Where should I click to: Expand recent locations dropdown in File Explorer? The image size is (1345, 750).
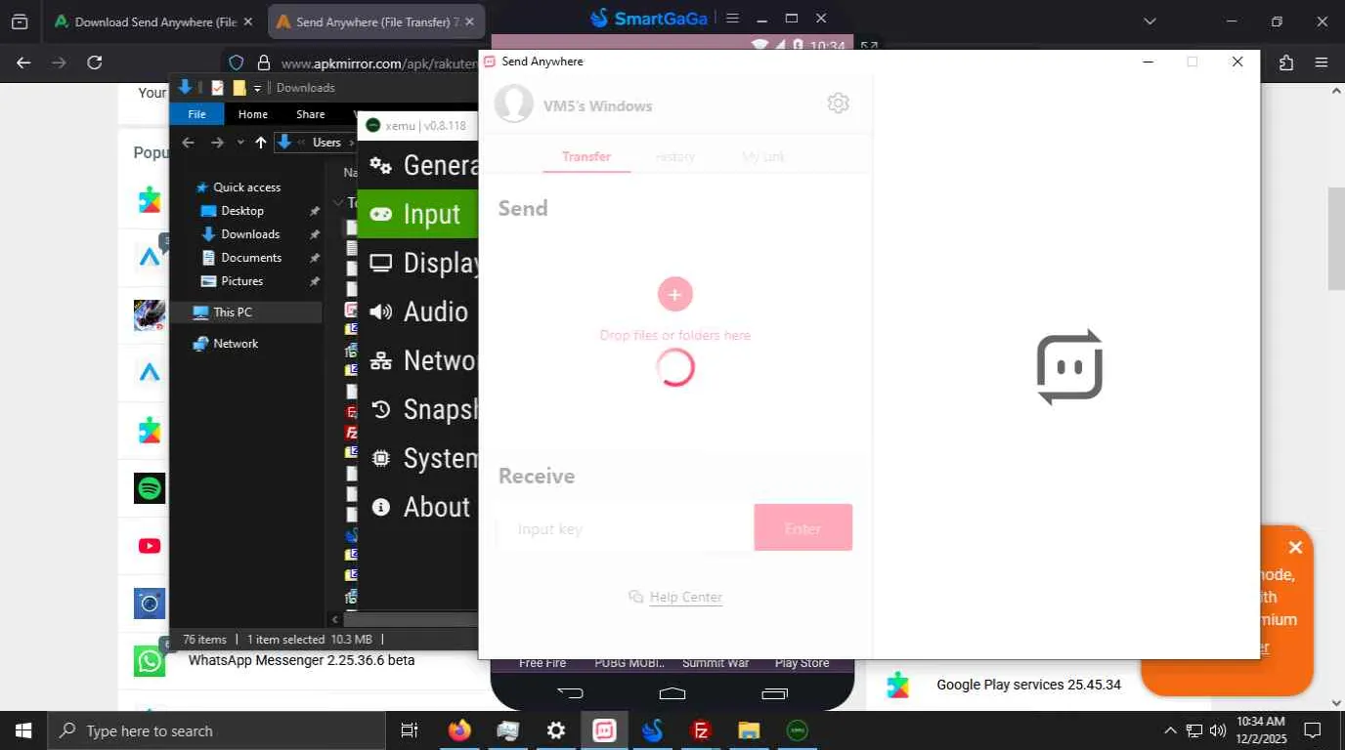(240, 143)
